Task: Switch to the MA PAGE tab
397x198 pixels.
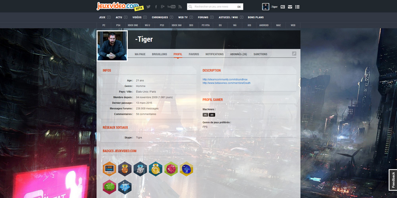Action: click(140, 54)
